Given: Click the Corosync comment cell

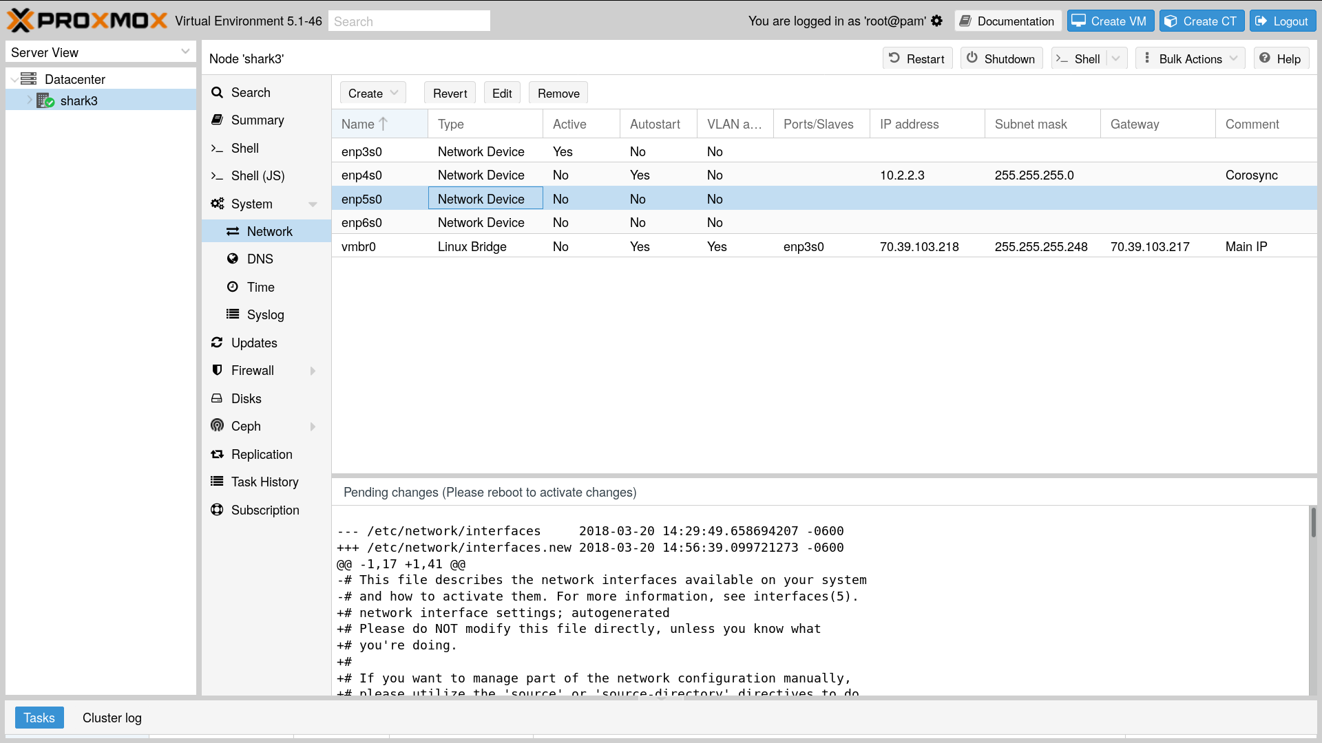Looking at the screenshot, I should pyautogui.click(x=1266, y=175).
